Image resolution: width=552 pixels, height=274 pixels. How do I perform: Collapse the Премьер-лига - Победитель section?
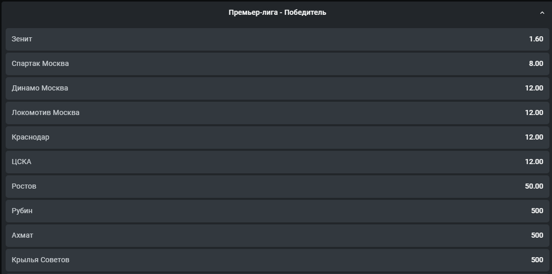click(x=542, y=13)
